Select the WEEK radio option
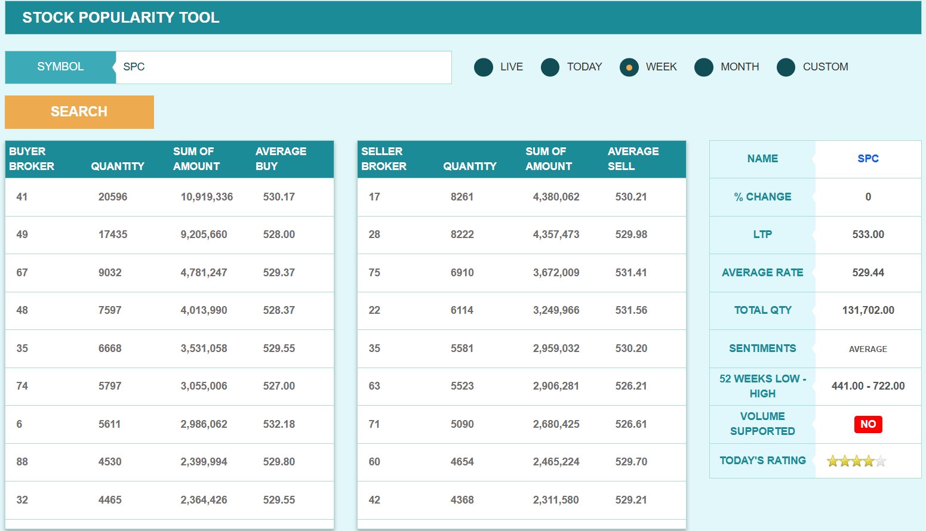This screenshot has height=531, width=926. click(x=629, y=67)
